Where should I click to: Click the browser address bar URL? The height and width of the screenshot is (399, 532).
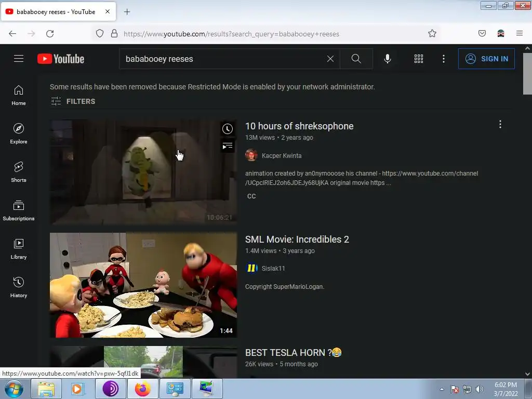231,34
